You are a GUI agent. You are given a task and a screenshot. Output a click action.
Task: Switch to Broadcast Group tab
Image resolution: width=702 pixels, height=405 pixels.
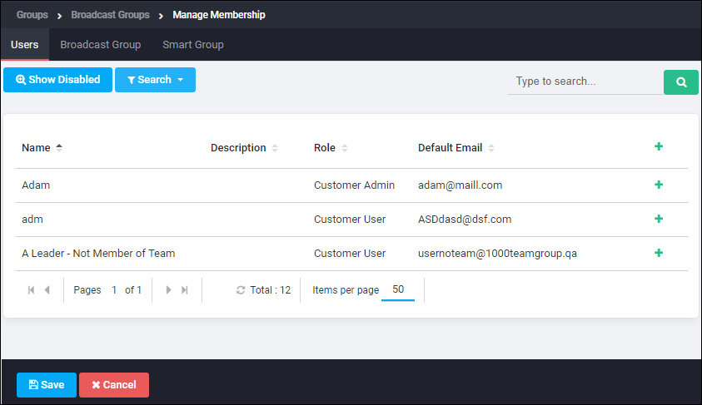click(x=100, y=45)
